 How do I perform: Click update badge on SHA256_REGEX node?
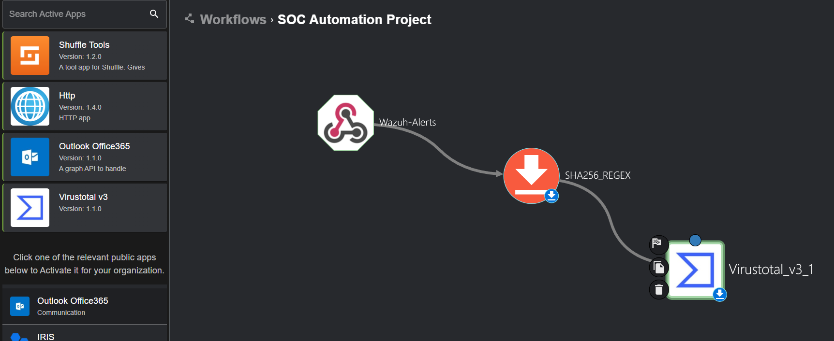click(551, 196)
